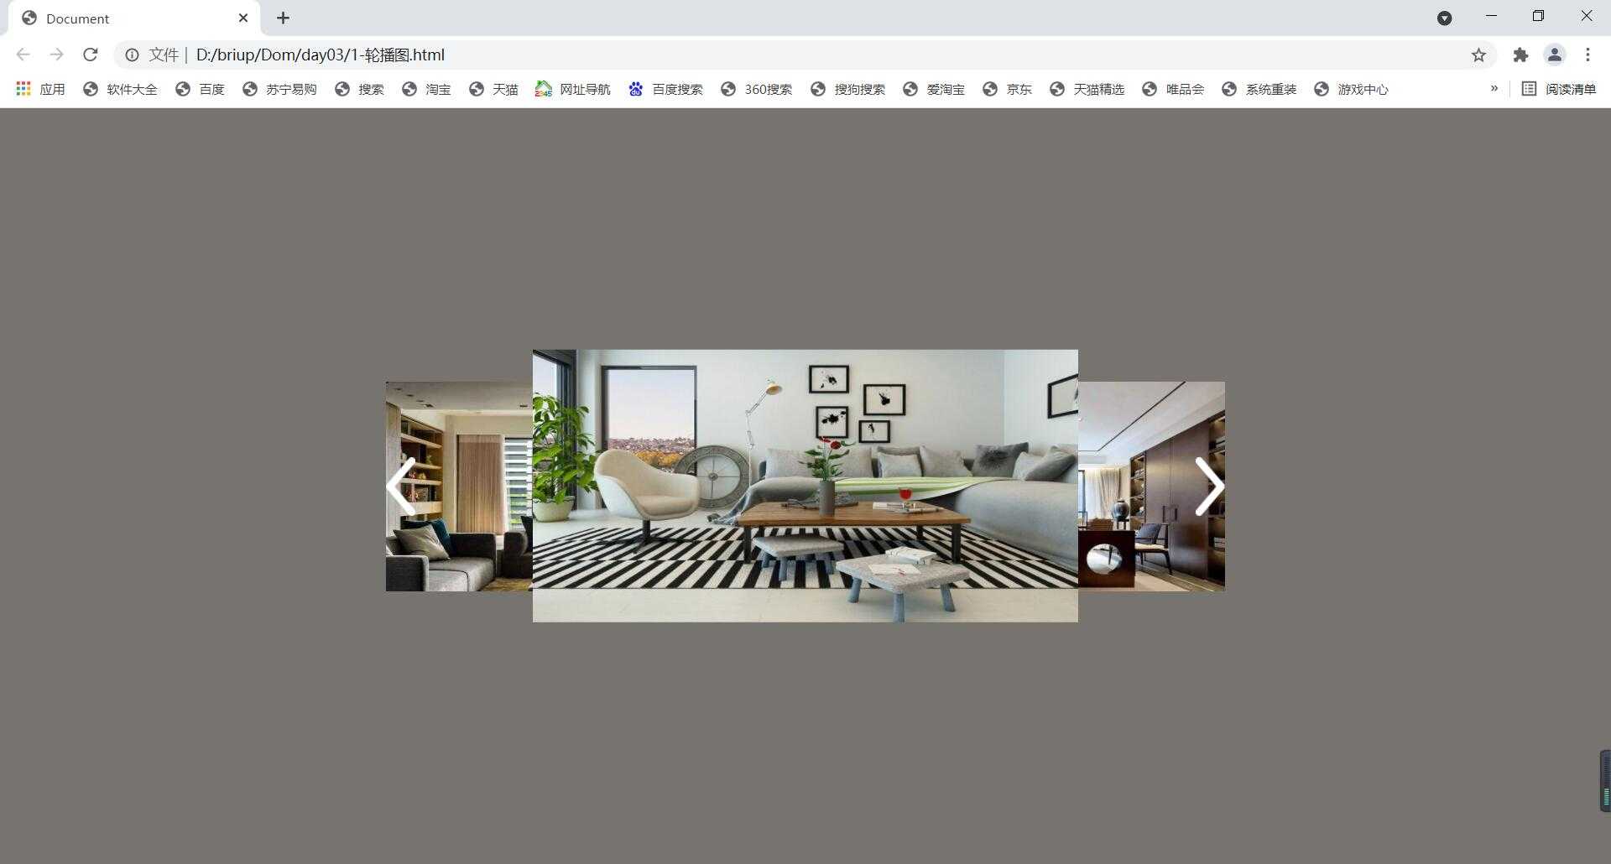Image resolution: width=1611 pixels, height=864 pixels.
Task: Open the 天猫精选 bookmark
Action: (x=1087, y=89)
